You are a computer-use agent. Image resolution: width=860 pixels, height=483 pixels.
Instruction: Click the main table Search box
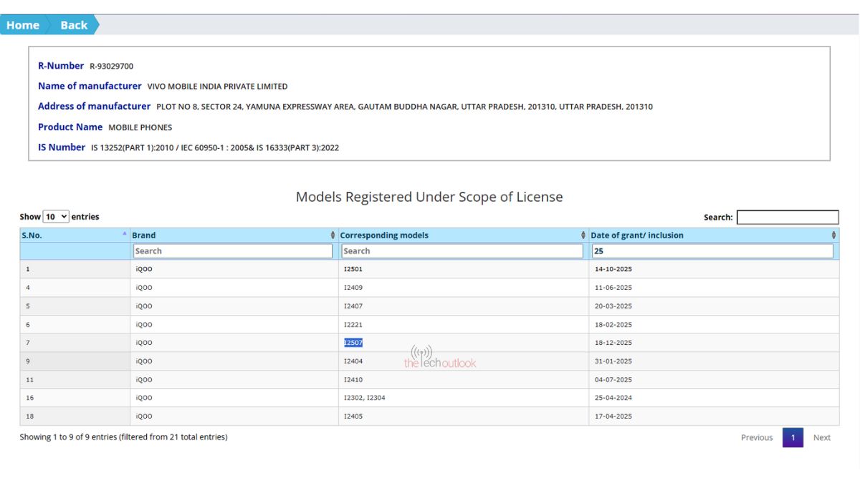tap(787, 218)
